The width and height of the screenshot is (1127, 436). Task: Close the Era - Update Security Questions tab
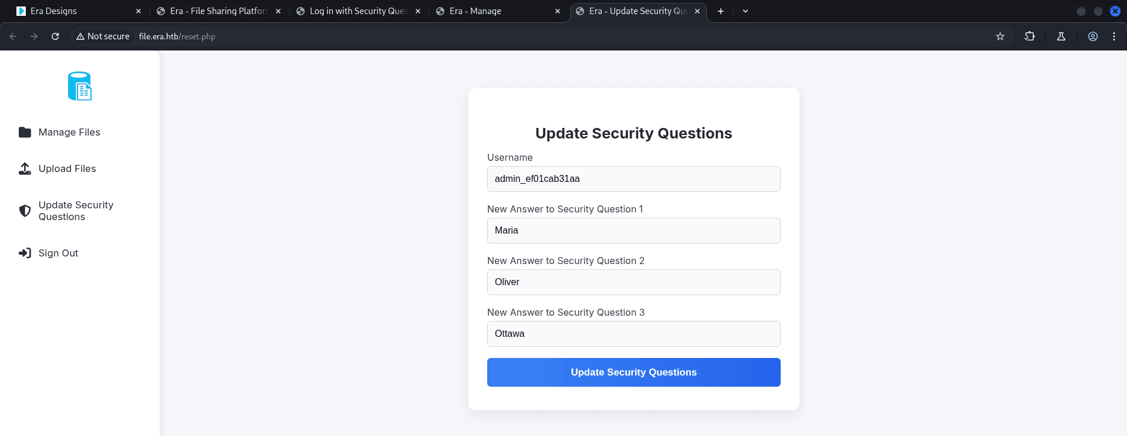697,11
